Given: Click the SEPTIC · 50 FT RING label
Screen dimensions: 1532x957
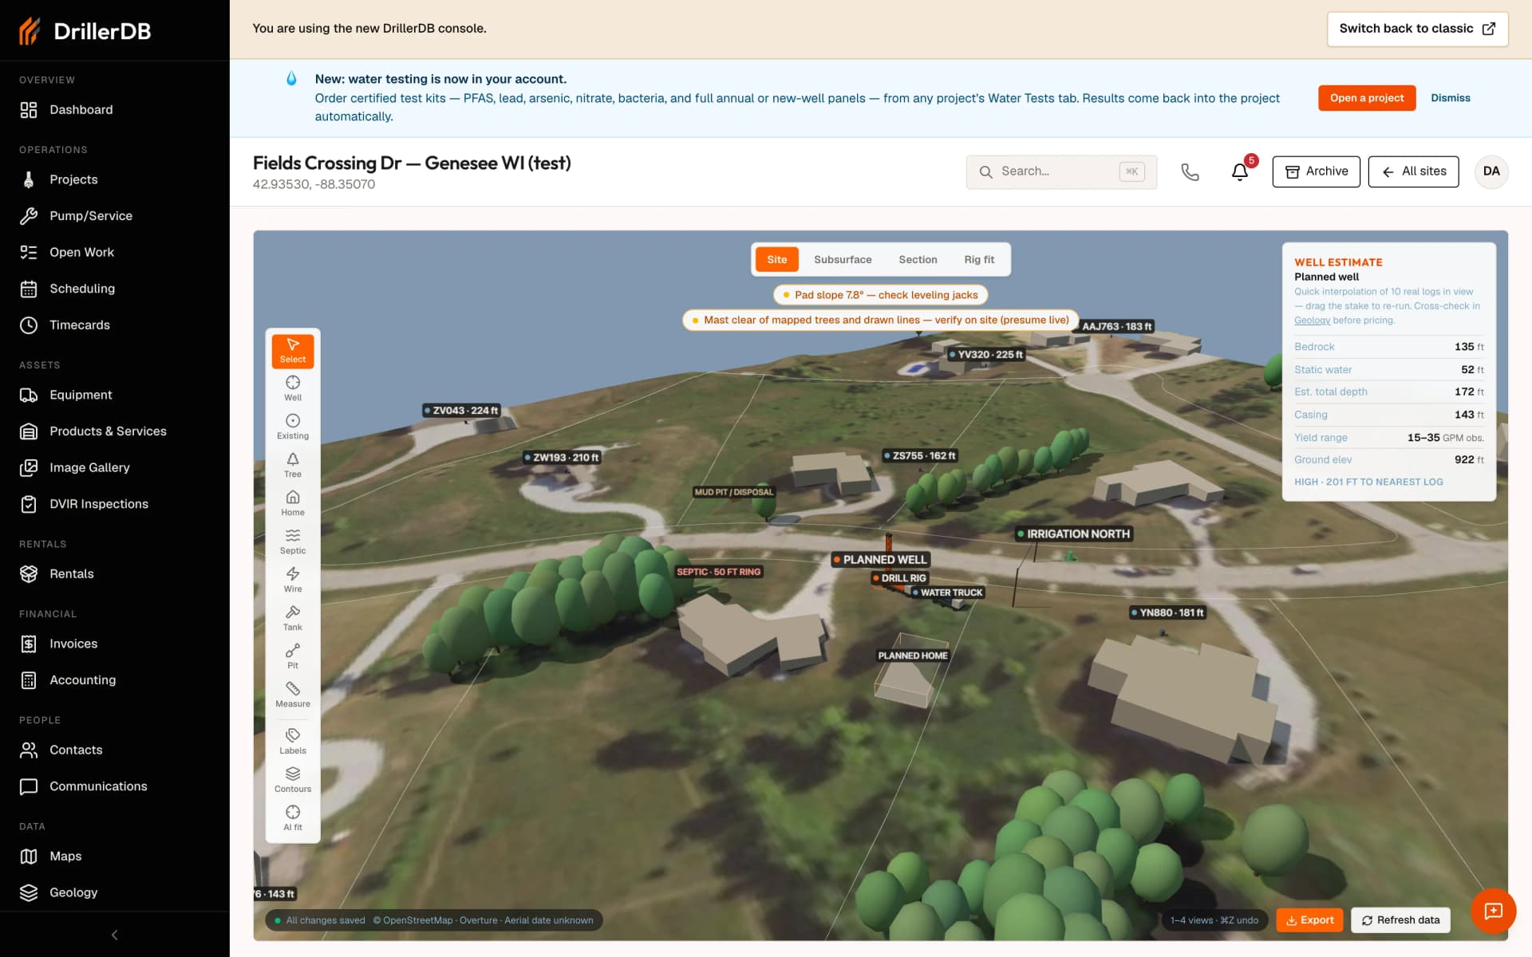Looking at the screenshot, I should point(718,572).
